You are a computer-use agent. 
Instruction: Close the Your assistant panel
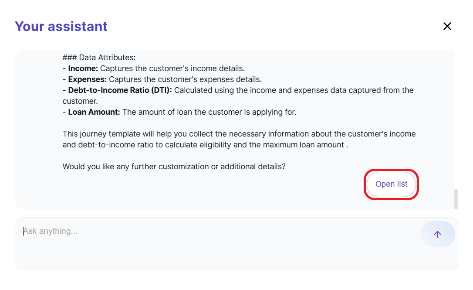click(x=447, y=26)
